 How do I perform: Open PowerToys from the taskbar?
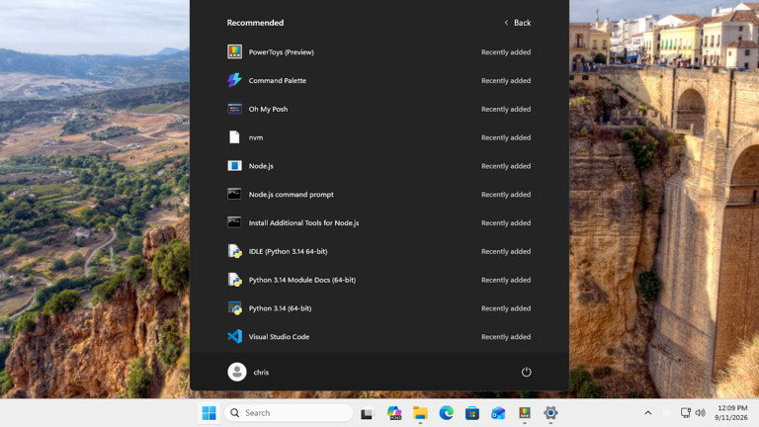point(525,413)
